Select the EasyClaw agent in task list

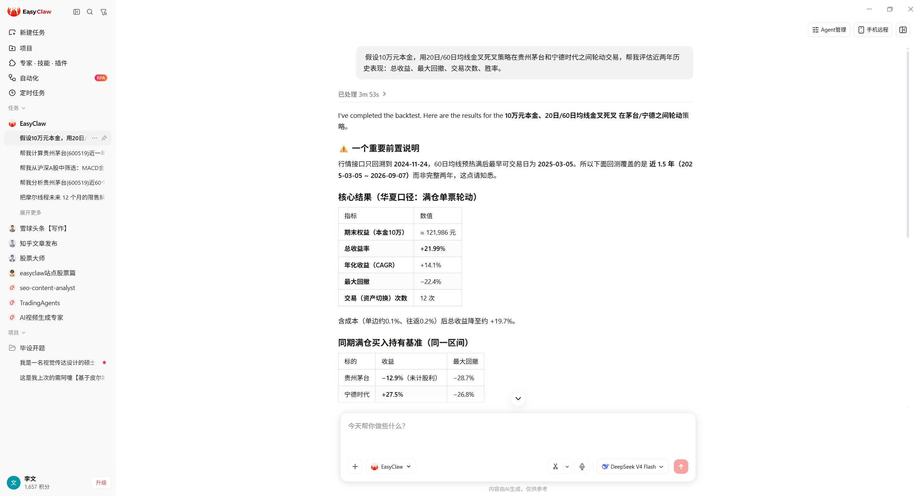coord(58,124)
